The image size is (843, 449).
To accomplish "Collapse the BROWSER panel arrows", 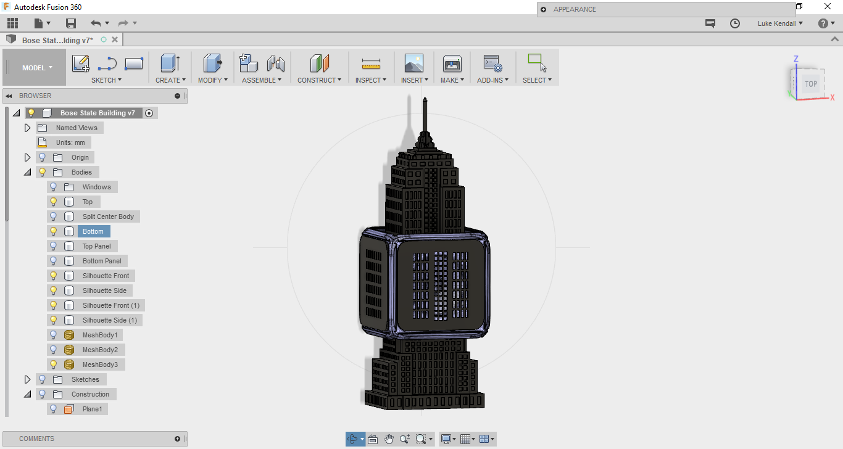I will (9, 96).
